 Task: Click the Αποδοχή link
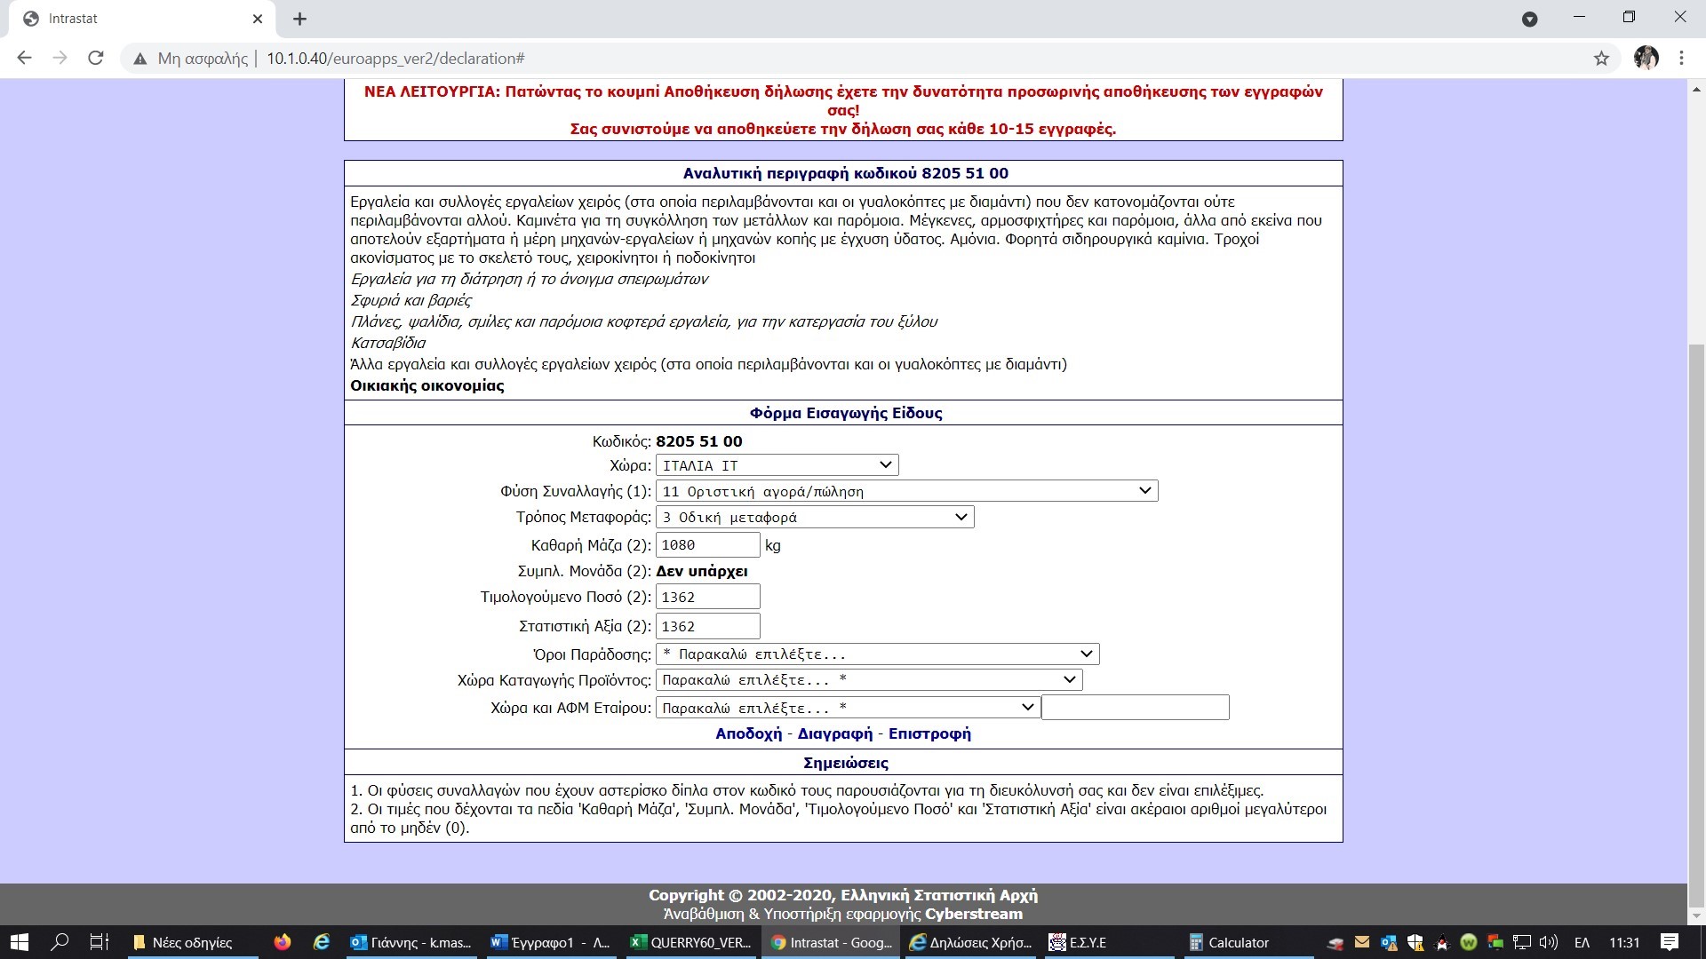pyautogui.click(x=748, y=733)
